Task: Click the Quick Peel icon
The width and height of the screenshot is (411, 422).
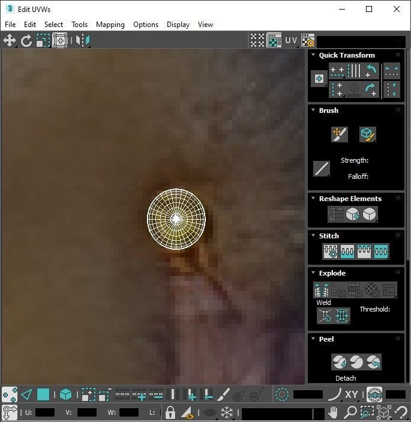Action: coord(340,362)
